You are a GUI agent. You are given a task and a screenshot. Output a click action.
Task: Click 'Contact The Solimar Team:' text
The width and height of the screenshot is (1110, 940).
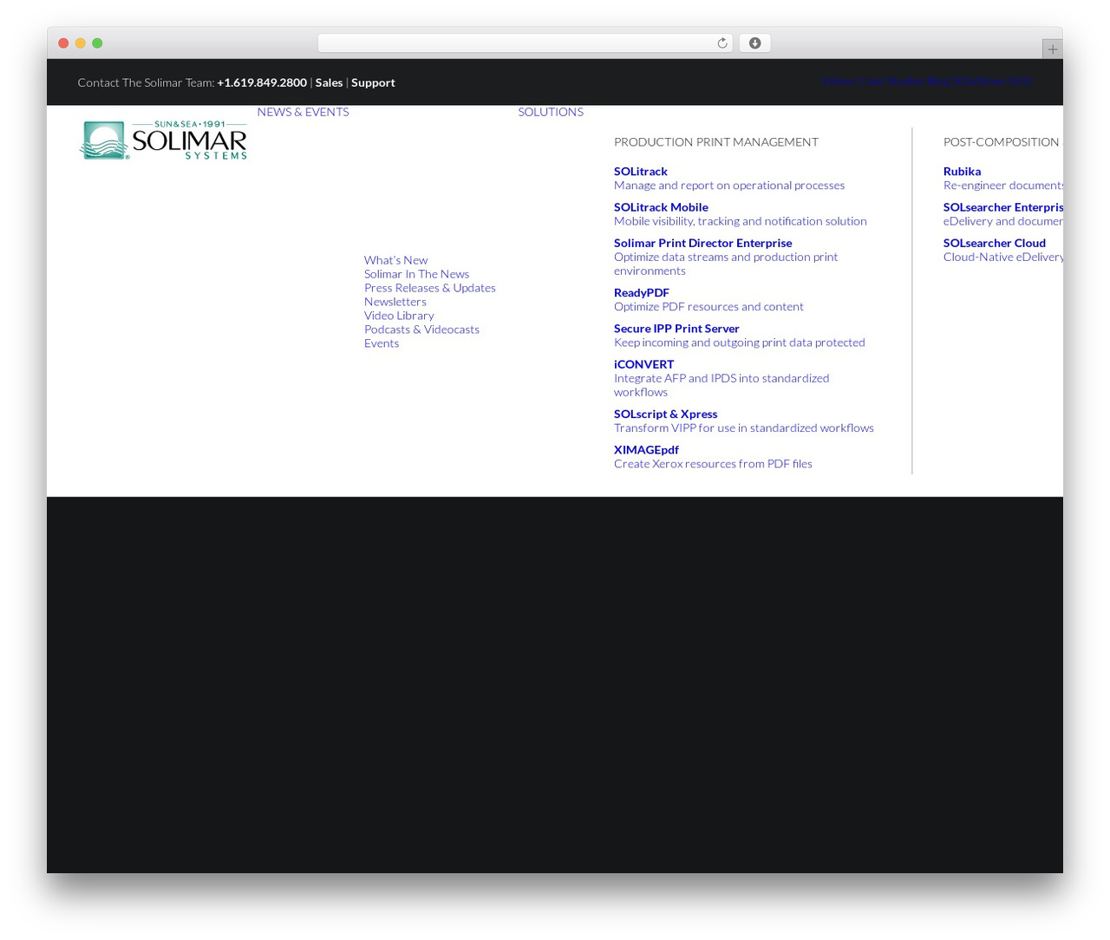[146, 82]
